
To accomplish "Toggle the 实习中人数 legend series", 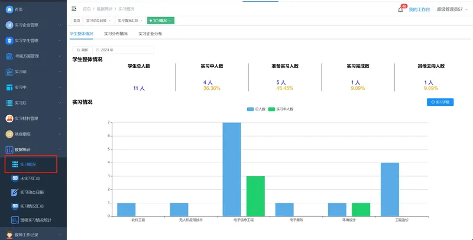I will coord(280,109).
